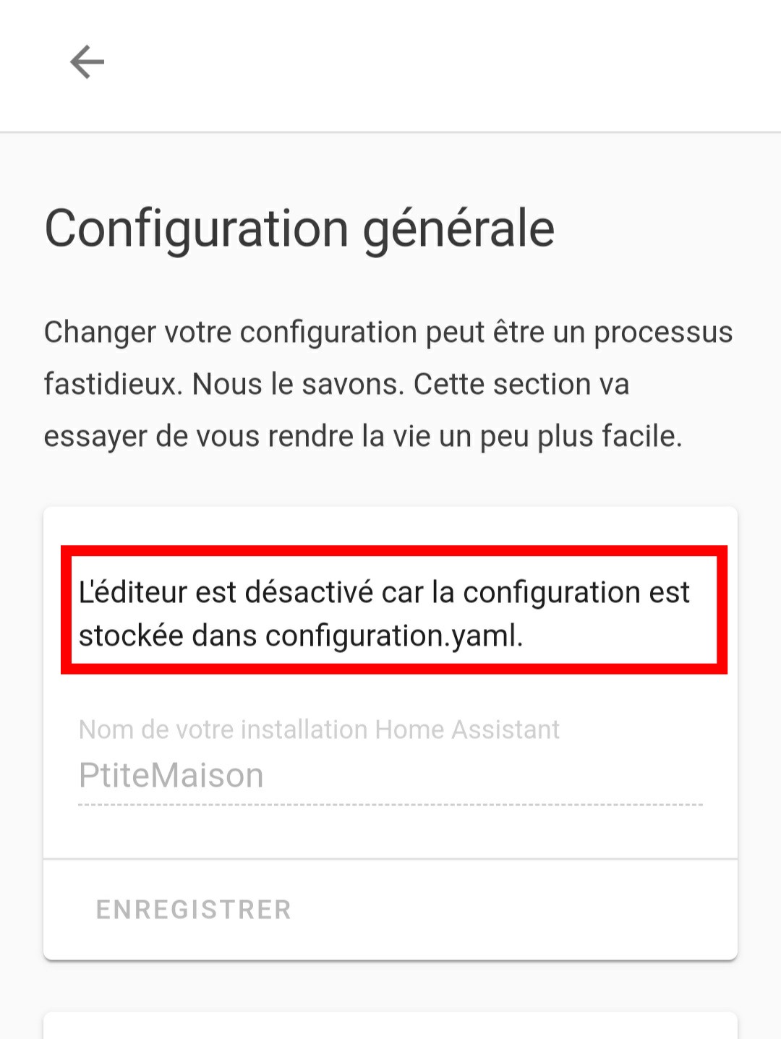Image resolution: width=781 pixels, height=1039 pixels.
Task: Click the "L'éditeur est désactivé" warning line
Action: click(383, 592)
